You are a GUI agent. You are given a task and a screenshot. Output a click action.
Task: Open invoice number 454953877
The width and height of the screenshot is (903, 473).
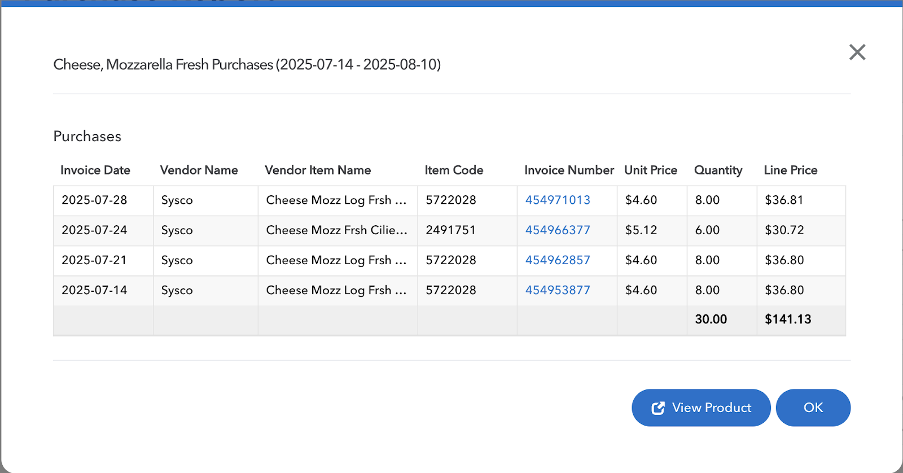pos(558,290)
